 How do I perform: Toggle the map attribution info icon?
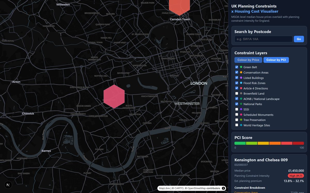[x=223, y=188]
